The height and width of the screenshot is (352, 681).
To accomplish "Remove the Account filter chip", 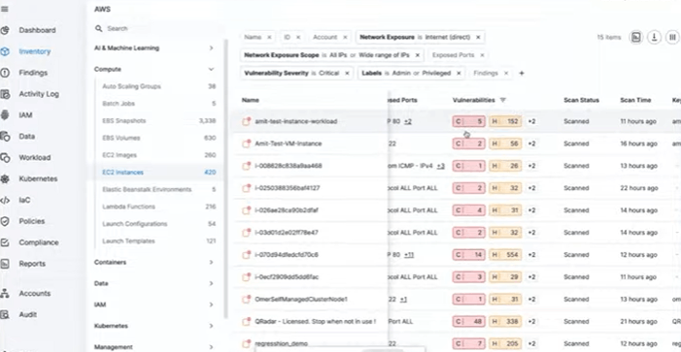I will pos(345,37).
